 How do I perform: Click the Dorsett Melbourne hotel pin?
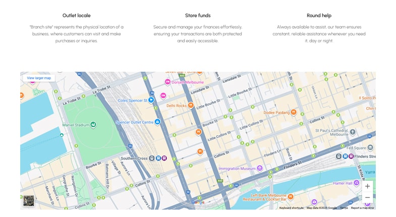coord(167,82)
